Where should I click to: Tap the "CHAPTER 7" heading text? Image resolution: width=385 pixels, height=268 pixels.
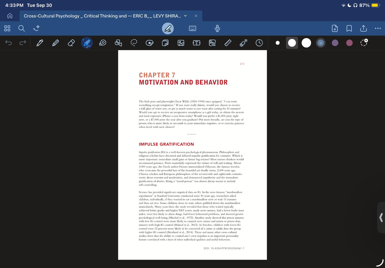tap(157, 75)
